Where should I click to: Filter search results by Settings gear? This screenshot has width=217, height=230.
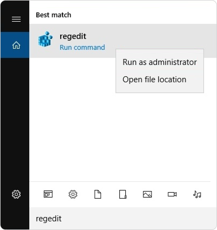tap(73, 194)
